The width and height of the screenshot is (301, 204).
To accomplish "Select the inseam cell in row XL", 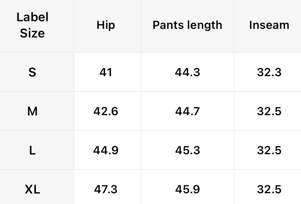I will click(269, 189).
